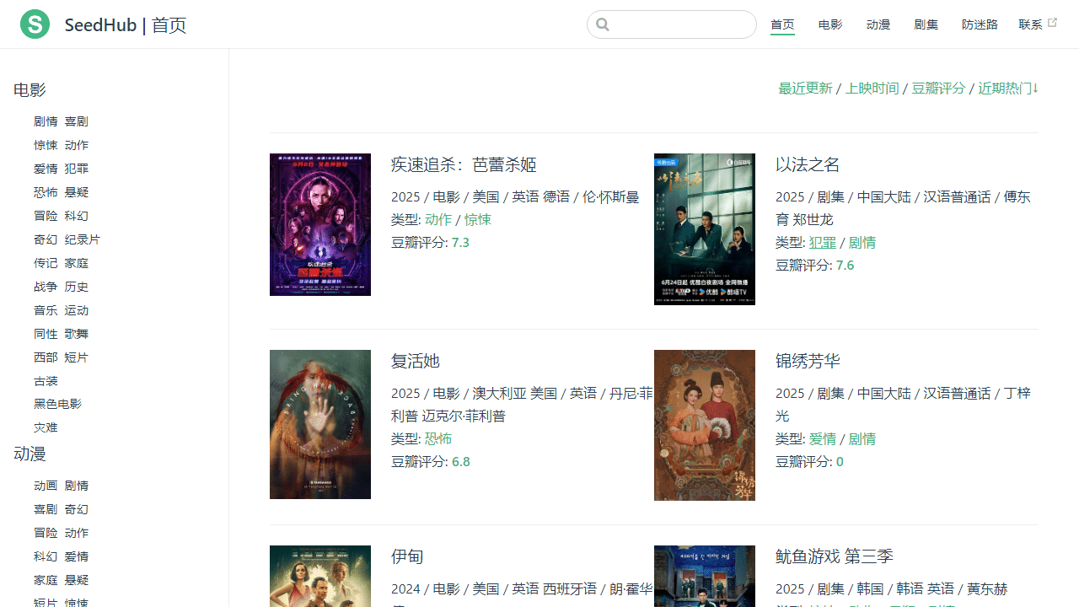Sort by 豆瓣评分
The height and width of the screenshot is (607, 1079).
pyautogui.click(x=938, y=89)
